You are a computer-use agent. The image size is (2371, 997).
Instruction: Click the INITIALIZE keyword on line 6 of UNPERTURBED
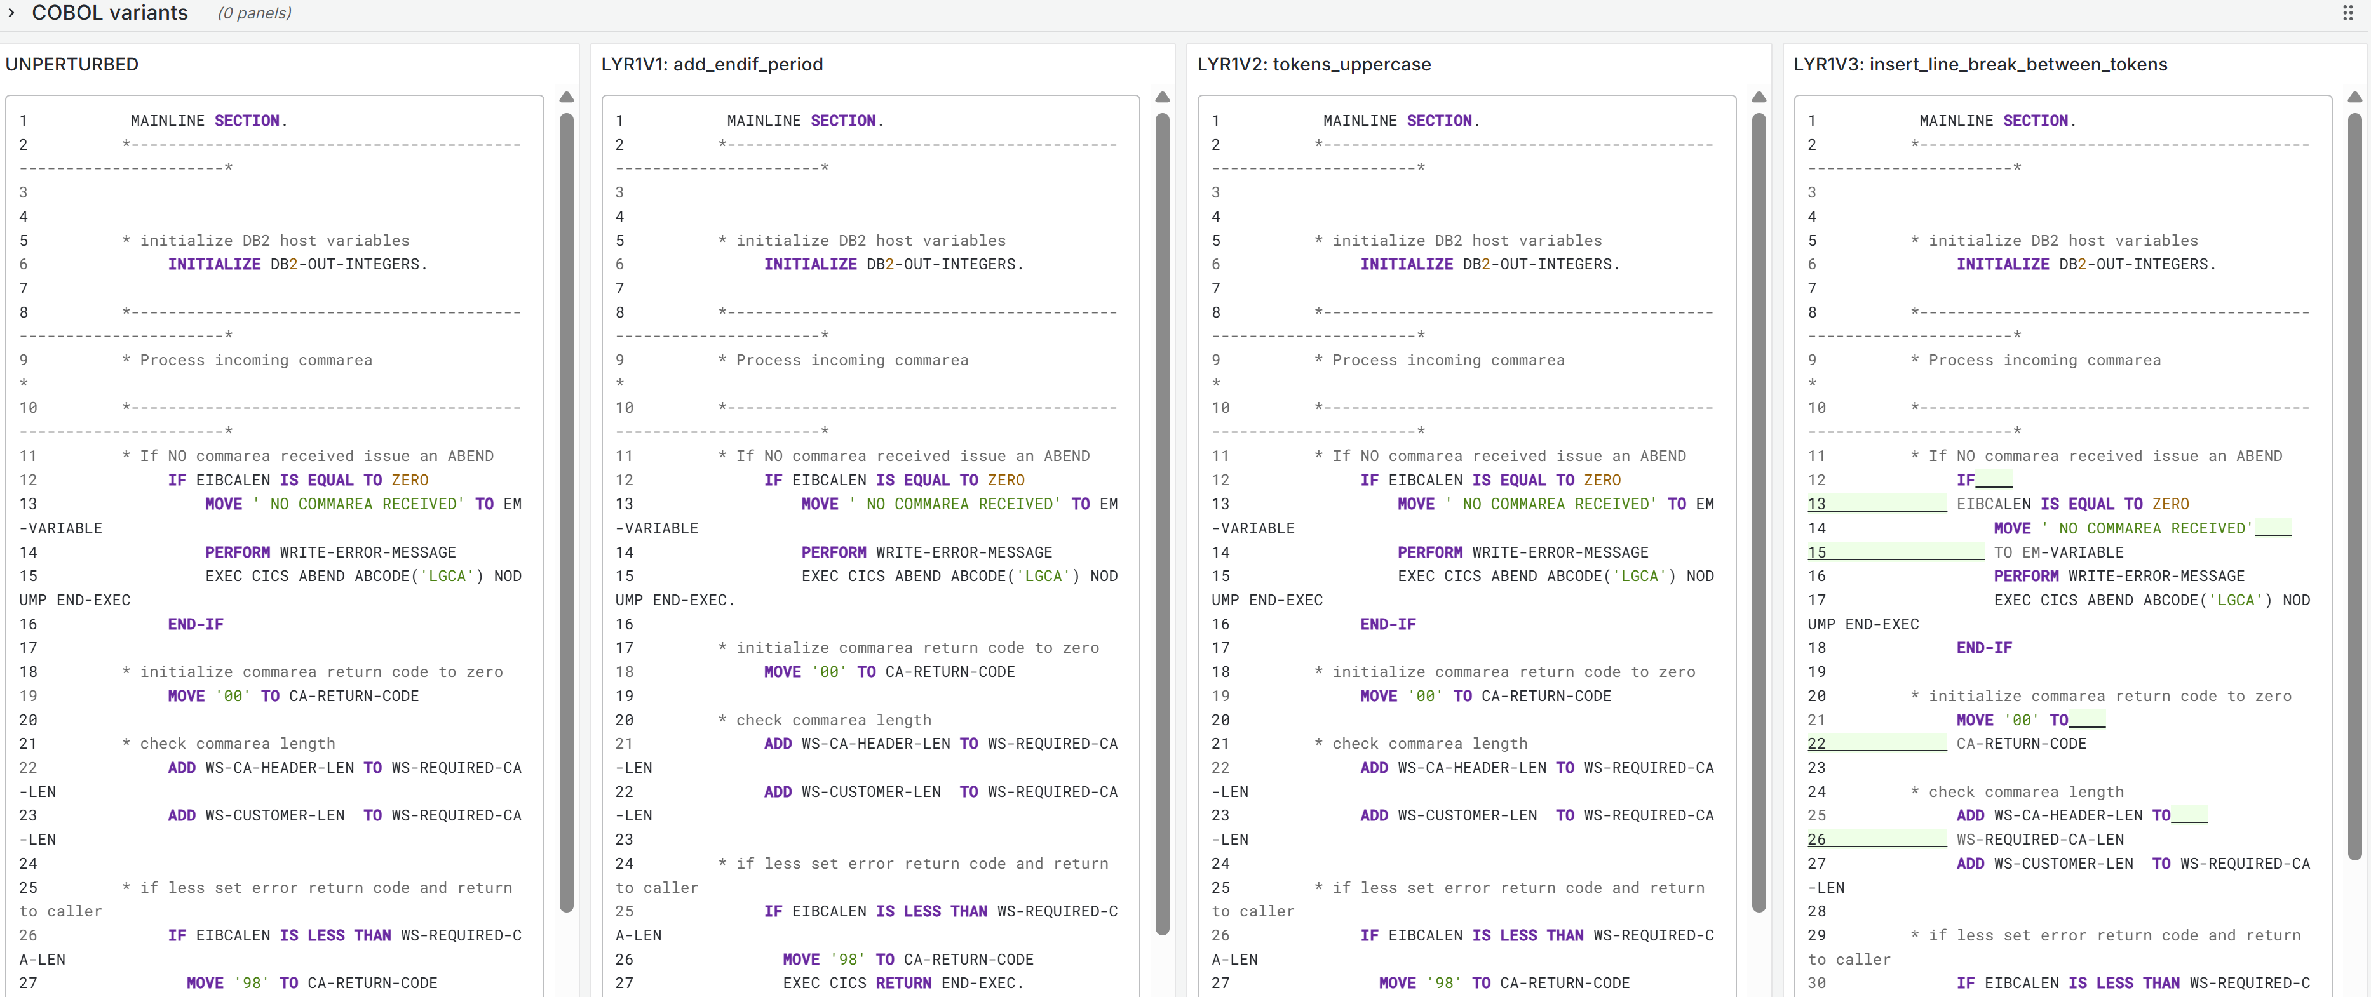point(213,264)
